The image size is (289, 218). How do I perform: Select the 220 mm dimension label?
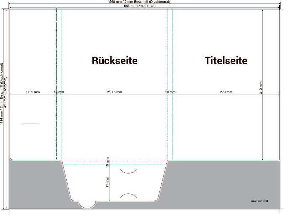[226, 92]
